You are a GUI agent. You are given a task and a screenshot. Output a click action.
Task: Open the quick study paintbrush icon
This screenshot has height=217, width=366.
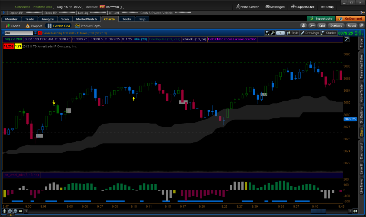click(x=267, y=33)
